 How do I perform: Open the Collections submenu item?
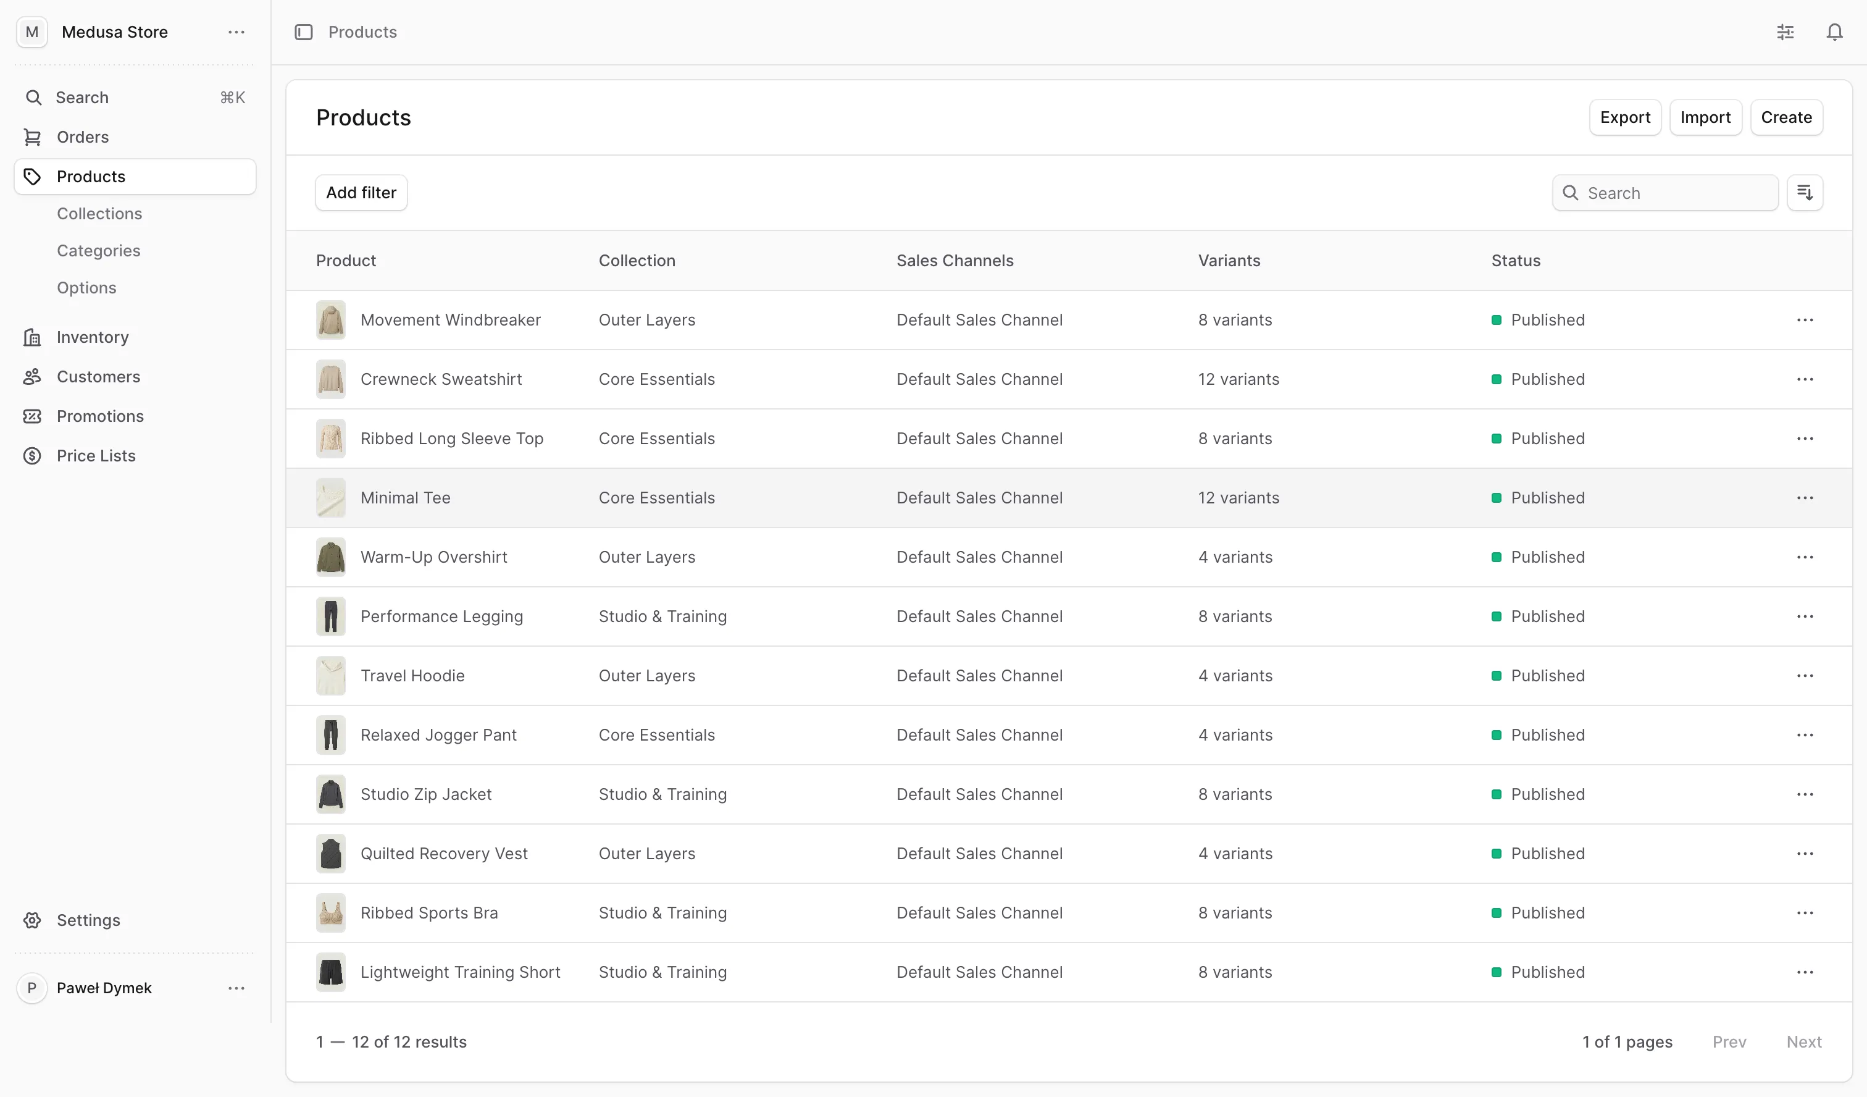(99, 214)
